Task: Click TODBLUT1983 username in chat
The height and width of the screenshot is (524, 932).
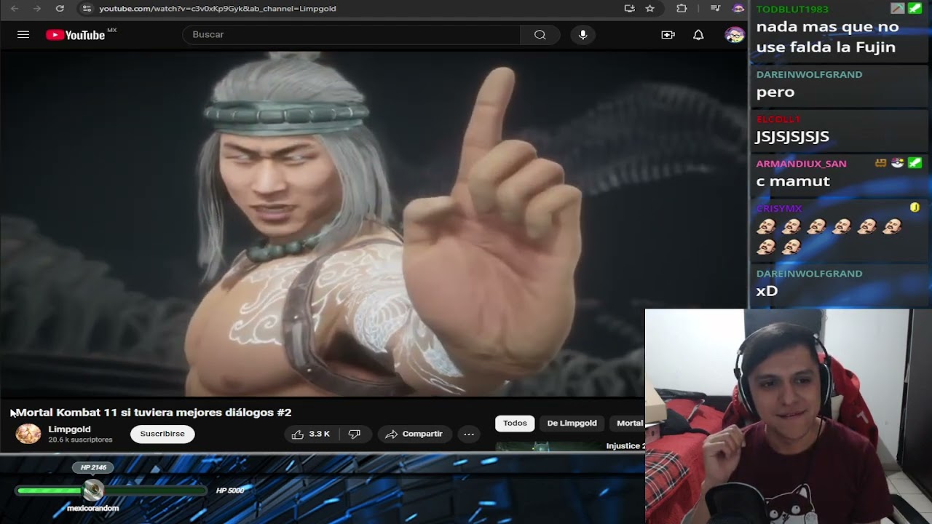Action: 792,9
